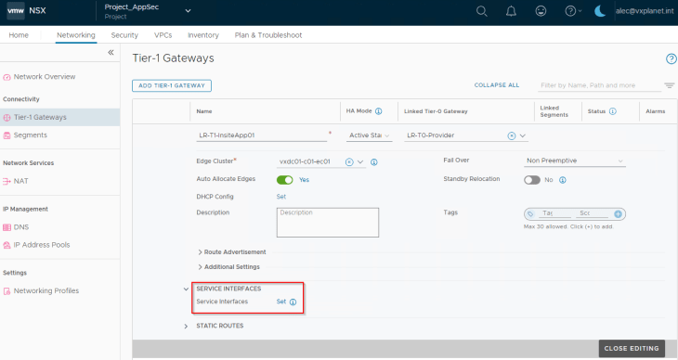Expand the Route Advertisement section

232,252
